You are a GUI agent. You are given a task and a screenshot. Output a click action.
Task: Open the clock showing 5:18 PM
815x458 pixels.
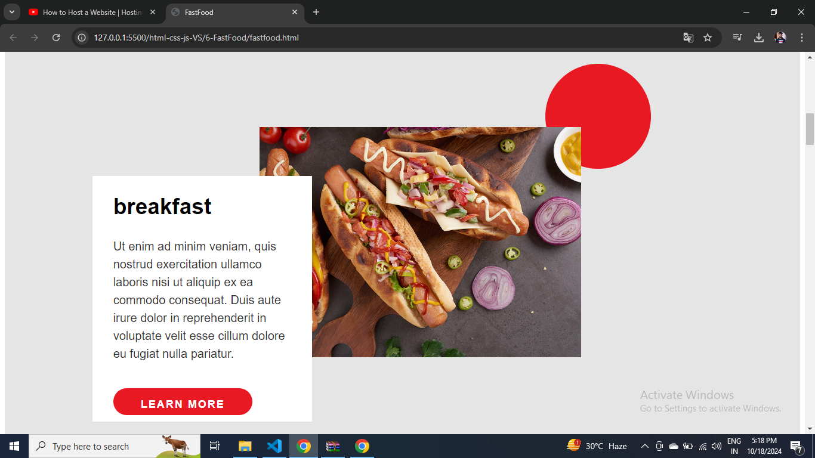point(764,446)
